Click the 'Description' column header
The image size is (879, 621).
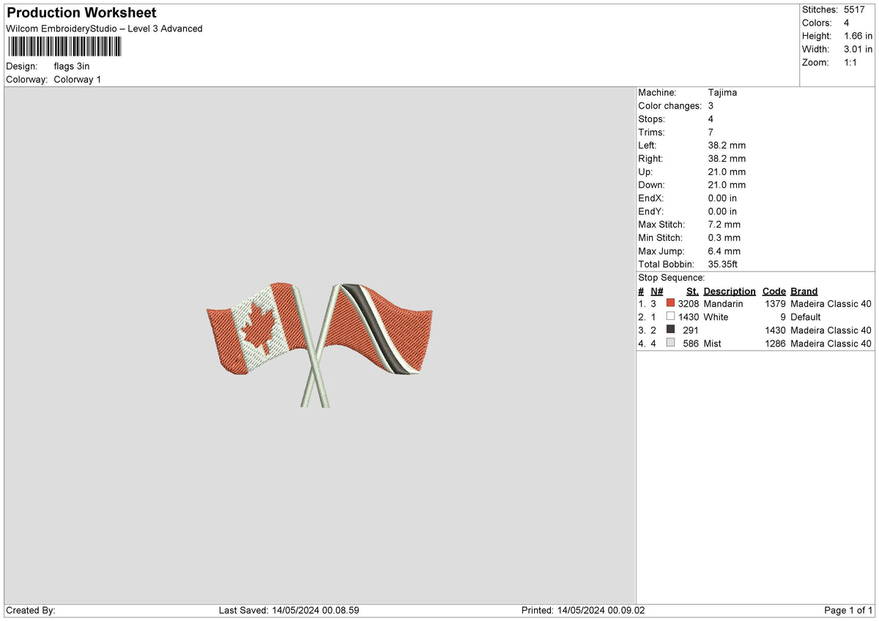[x=730, y=291]
